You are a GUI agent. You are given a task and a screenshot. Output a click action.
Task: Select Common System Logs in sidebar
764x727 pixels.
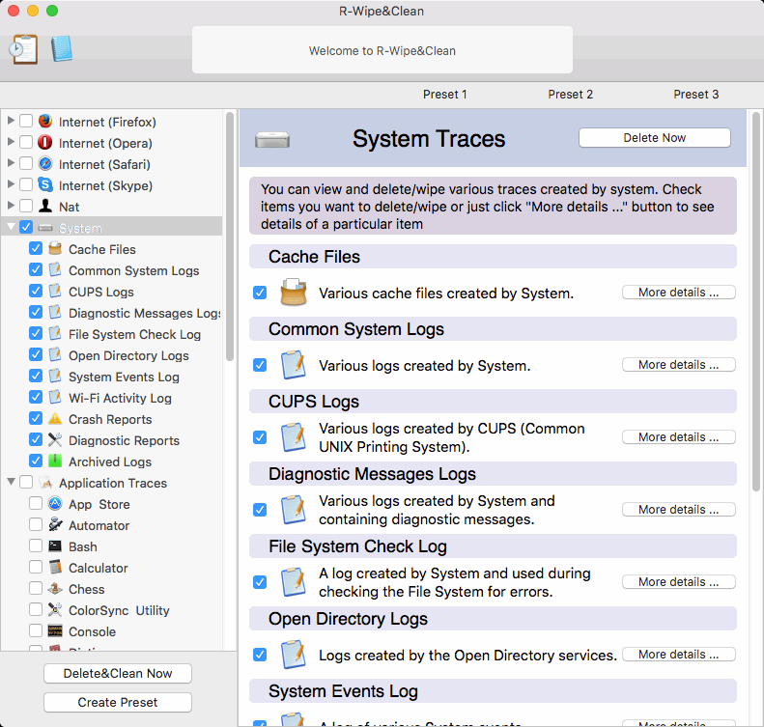click(133, 270)
